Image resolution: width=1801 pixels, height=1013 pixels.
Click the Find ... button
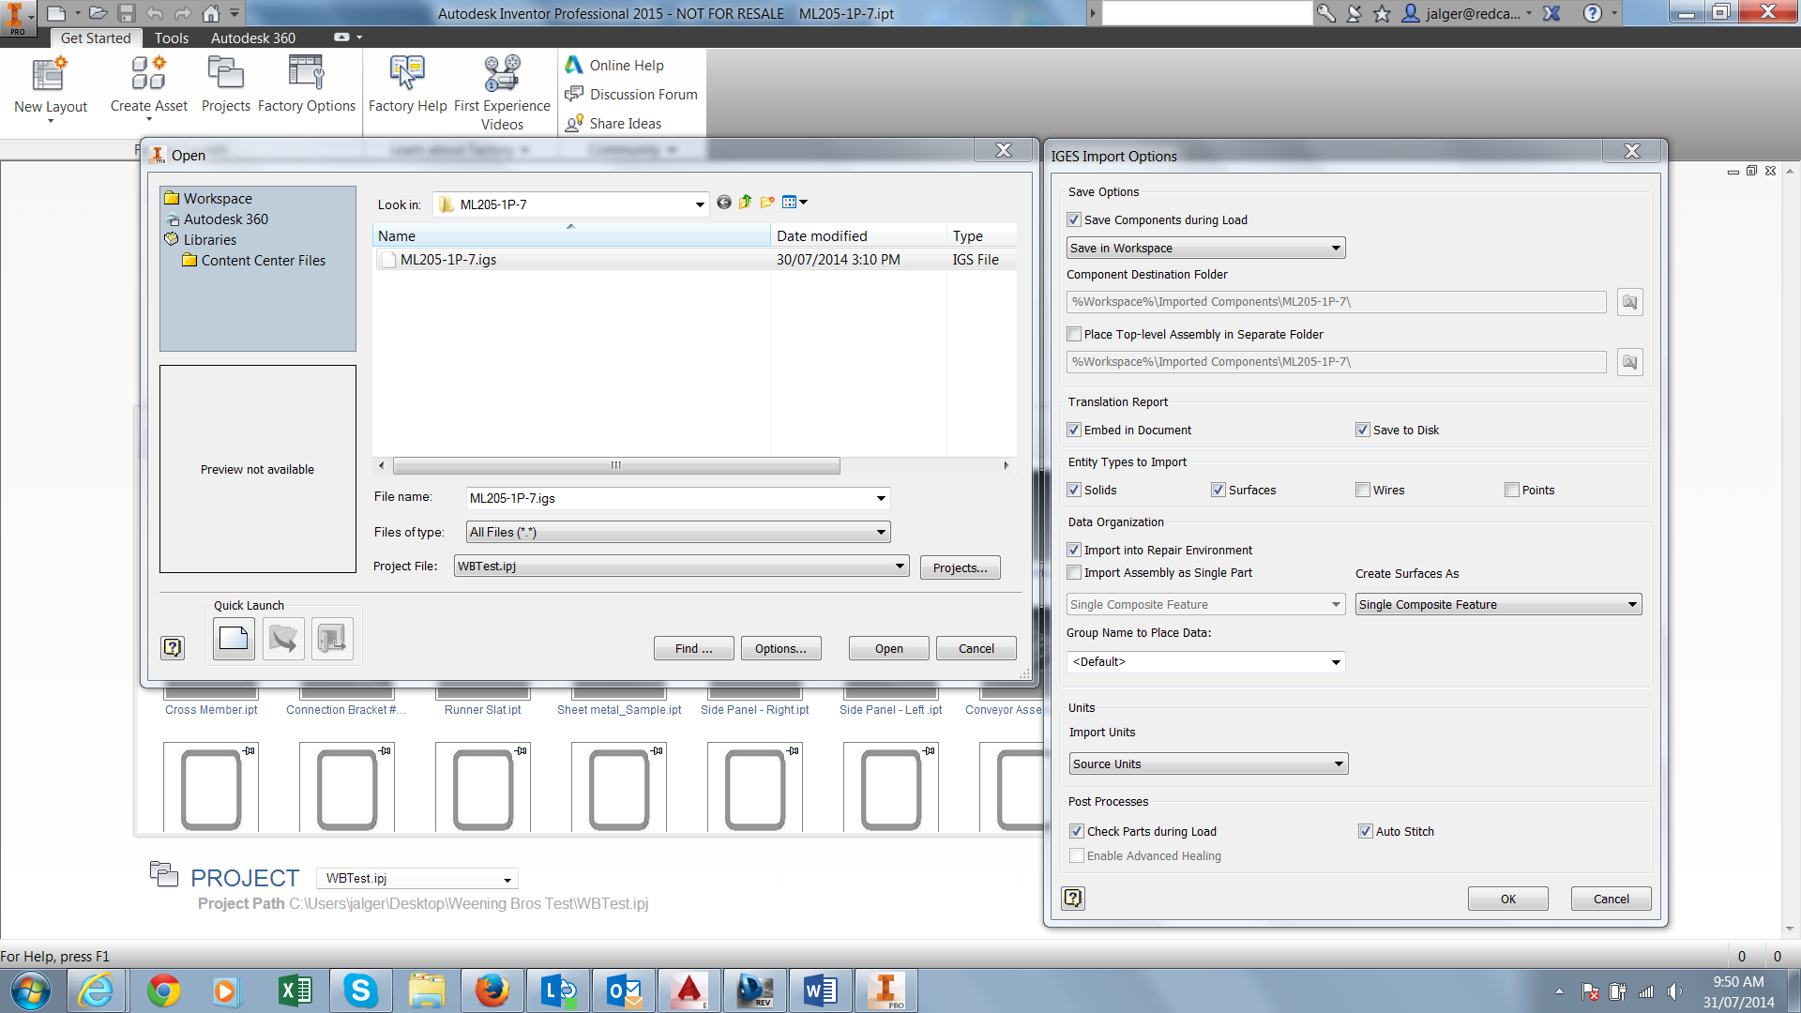pyautogui.click(x=694, y=649)
